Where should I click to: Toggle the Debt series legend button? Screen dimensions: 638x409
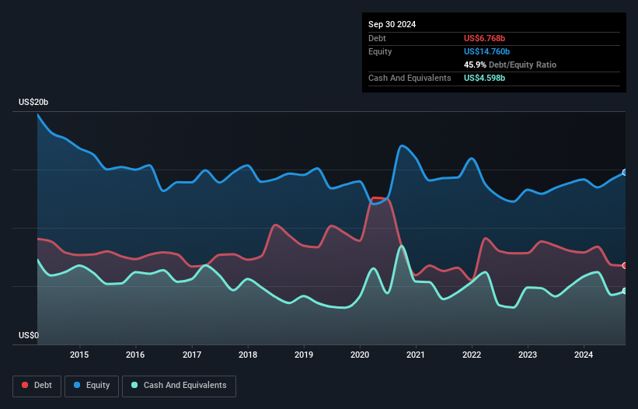pyautogui.click(x=37, y=386)
